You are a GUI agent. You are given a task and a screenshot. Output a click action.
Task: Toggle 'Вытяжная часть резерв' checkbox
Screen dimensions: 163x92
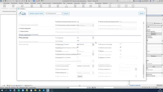[120, 44]
